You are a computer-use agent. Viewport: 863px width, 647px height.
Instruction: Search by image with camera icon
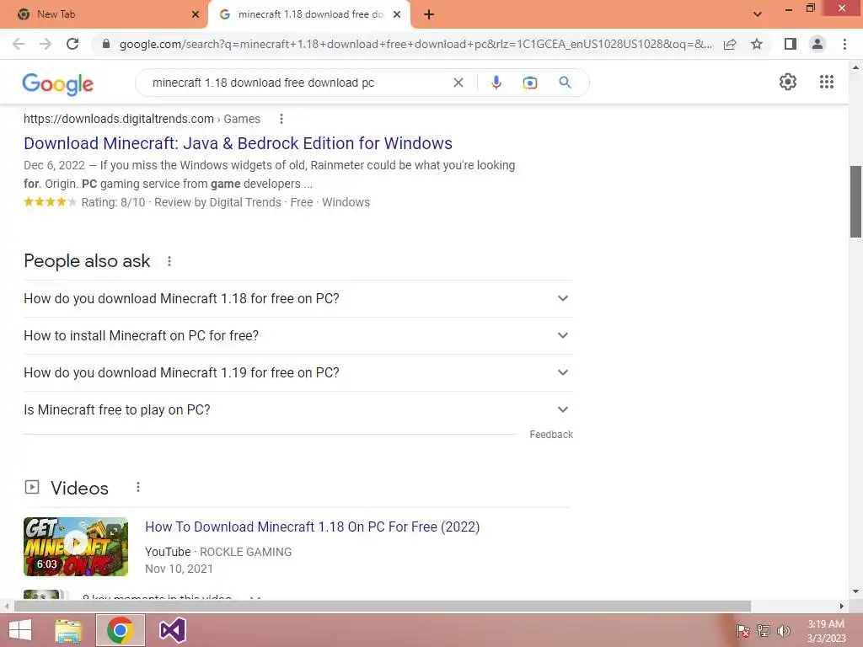pos(529,83)
